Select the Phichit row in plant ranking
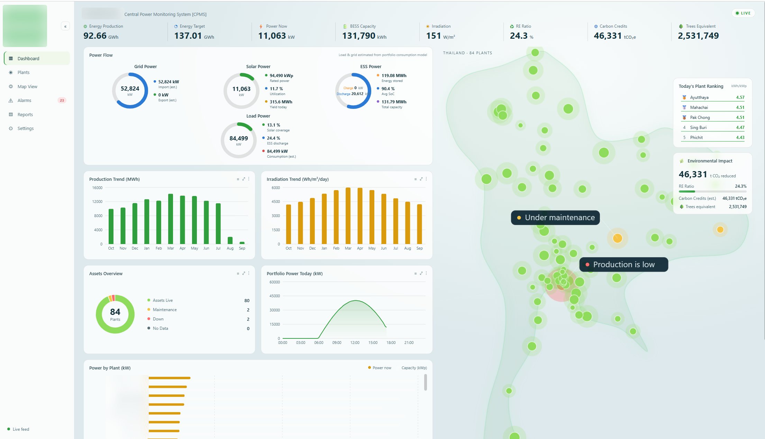This screenshot has width=765, height=439. click(x=713, y=138)
